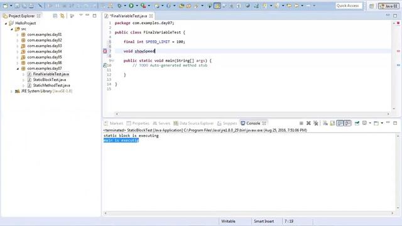Click the error marker on line 7
The image size is (402, 226).
[x=105, y=51]
